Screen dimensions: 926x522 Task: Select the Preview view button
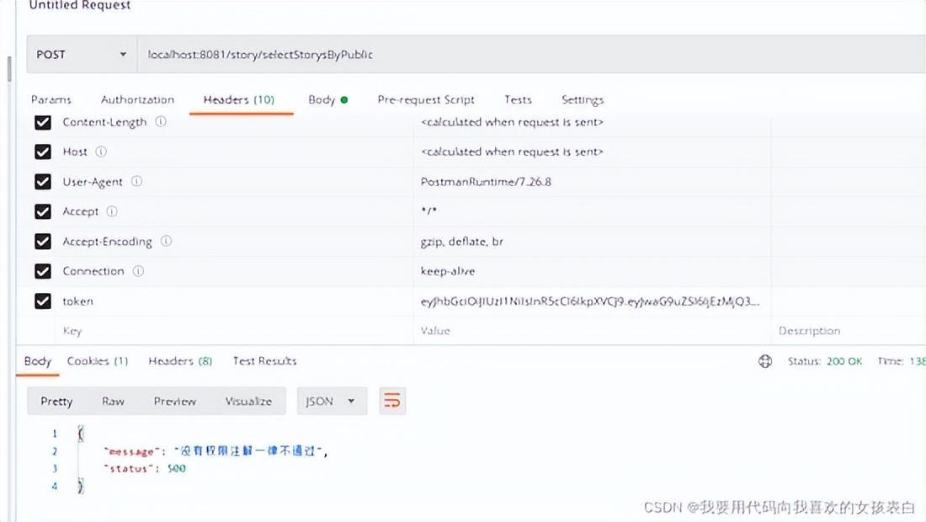(x=175, y=402)
